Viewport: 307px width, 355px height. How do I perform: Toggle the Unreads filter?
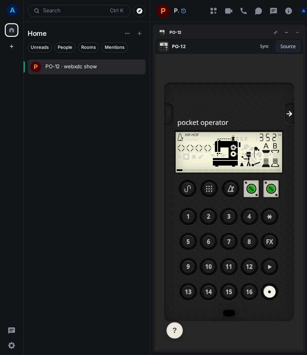pyautogui.click(x=40, y=47)
